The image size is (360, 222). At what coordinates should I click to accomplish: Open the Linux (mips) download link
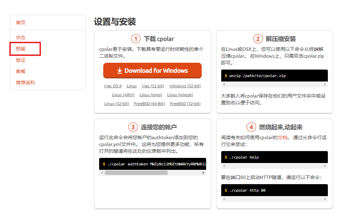pyautogui.click(x=151, y=95)
